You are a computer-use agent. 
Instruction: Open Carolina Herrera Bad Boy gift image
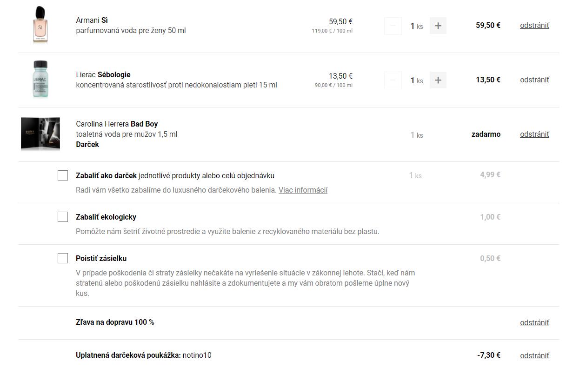(40, 134)
